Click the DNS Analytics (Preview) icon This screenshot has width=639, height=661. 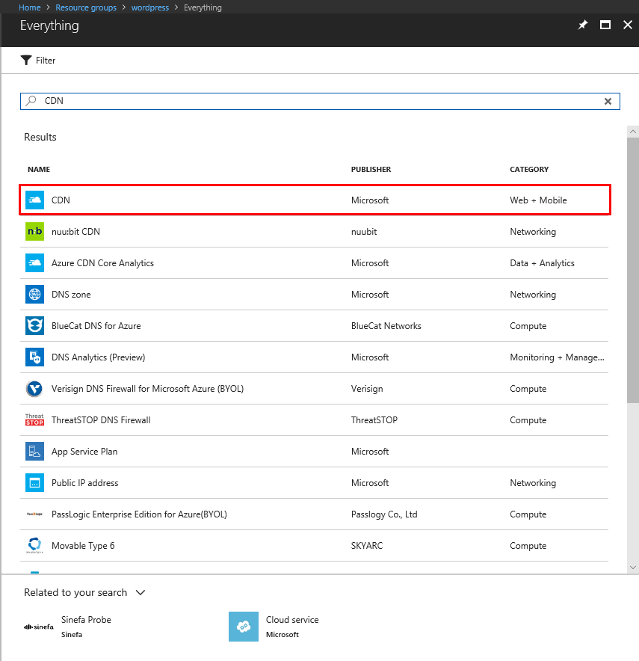[x=34, y=357]
